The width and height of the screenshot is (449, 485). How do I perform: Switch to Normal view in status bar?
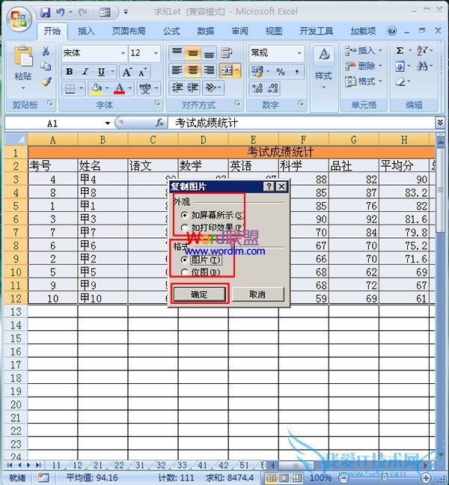click(x=271, y=478)
